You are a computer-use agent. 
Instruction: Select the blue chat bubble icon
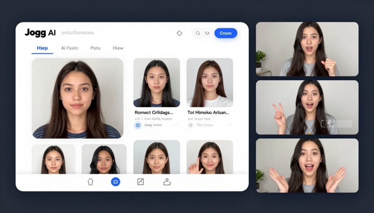coord(116,181)
